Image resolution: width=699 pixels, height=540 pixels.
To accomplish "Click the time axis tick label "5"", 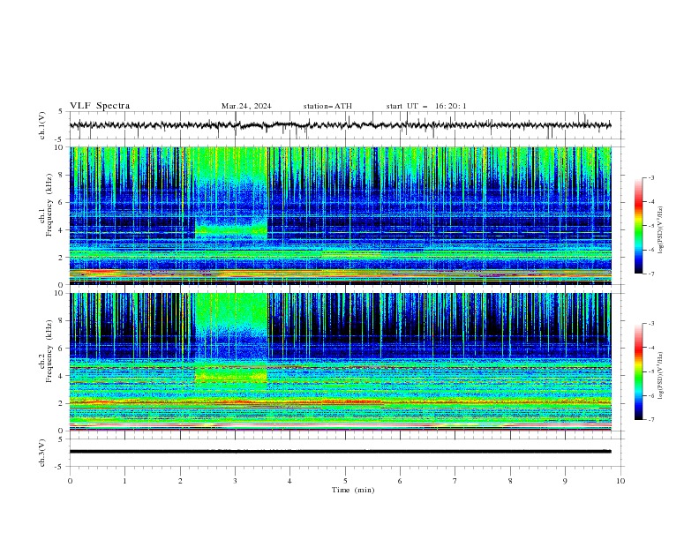I will tap(345, 481).
